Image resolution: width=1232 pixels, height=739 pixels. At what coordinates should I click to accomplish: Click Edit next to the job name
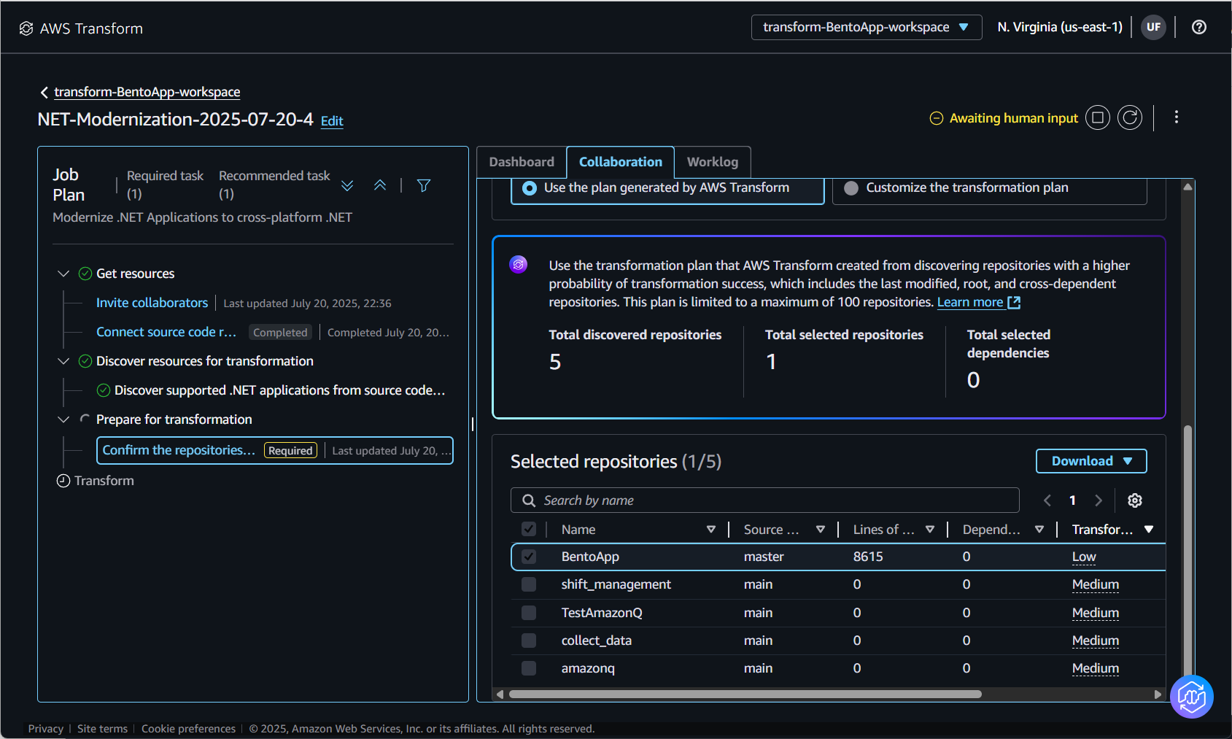(x=332, y=121)
